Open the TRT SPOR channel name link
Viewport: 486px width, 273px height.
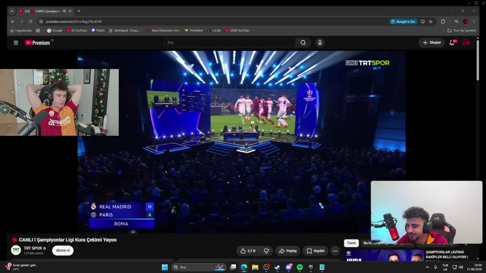[x=33, y=248]
